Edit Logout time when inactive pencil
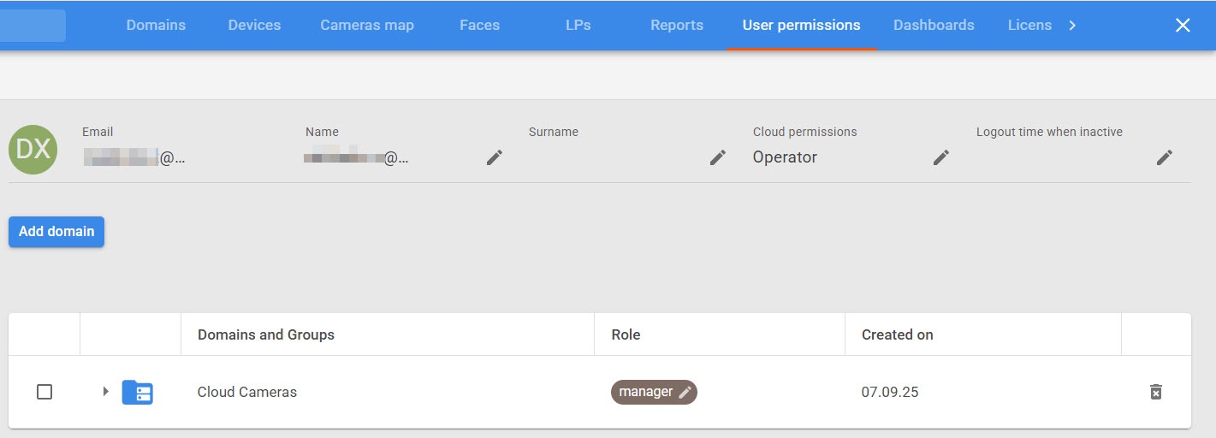This screenshot has height=438, width=1216. (1165, 157)
